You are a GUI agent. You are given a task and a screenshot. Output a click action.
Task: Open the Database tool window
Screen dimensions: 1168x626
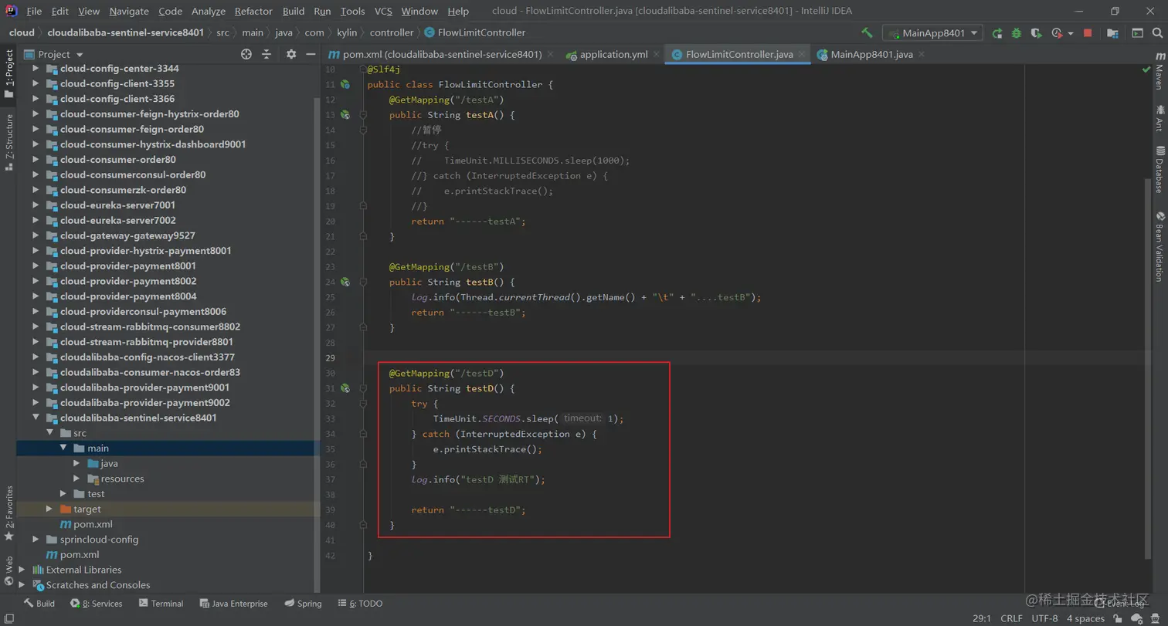(1160, 169)
